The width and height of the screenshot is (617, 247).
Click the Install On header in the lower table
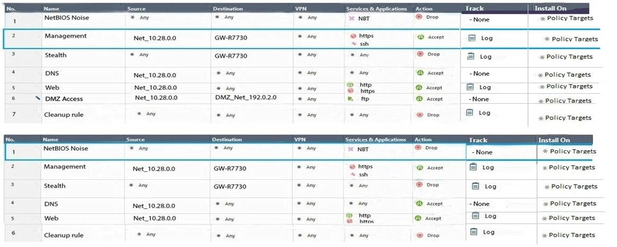pyautogui.click(x=554, y=140)
